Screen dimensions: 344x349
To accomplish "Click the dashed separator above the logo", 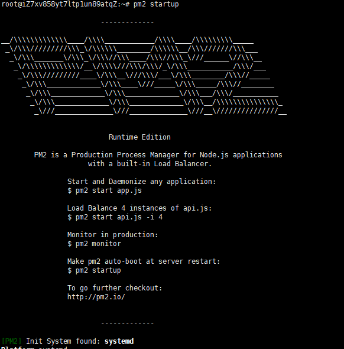I will pyautogui.click(x=128, y=22).
